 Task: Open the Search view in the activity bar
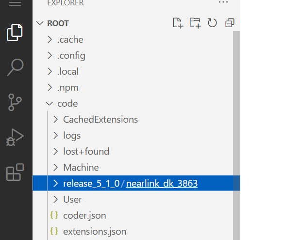(16, 67)
